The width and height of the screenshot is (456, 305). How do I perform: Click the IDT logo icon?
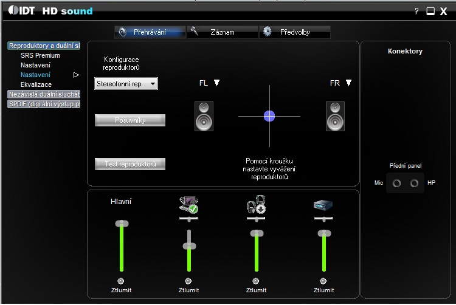21,10
